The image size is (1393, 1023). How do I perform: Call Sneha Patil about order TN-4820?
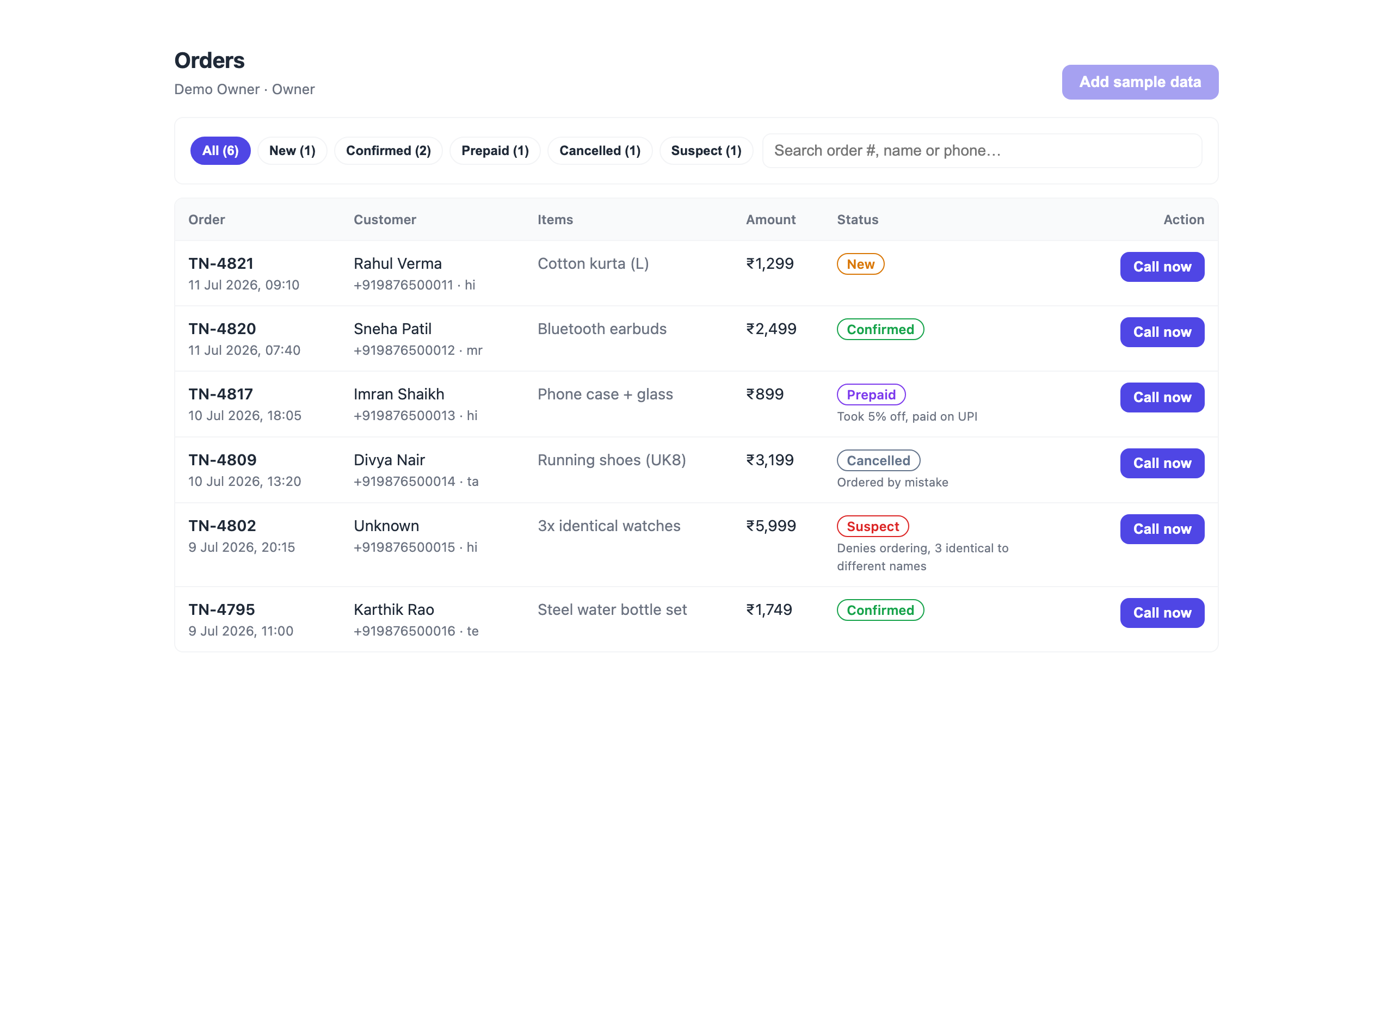(1162, 332)
